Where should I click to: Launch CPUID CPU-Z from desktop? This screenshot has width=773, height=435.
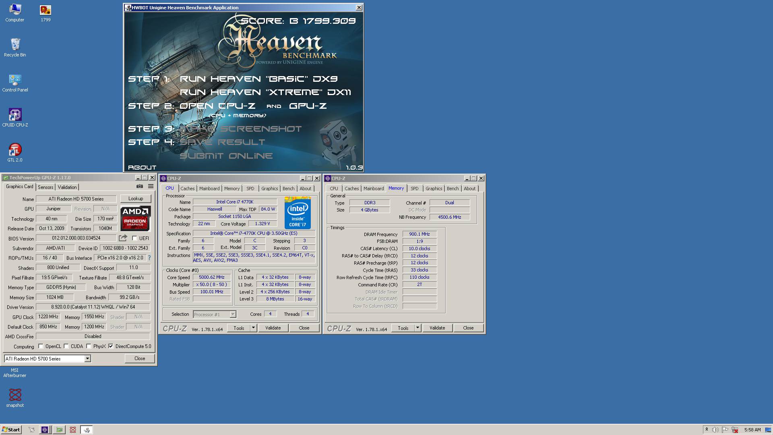(x=15, y=118)
